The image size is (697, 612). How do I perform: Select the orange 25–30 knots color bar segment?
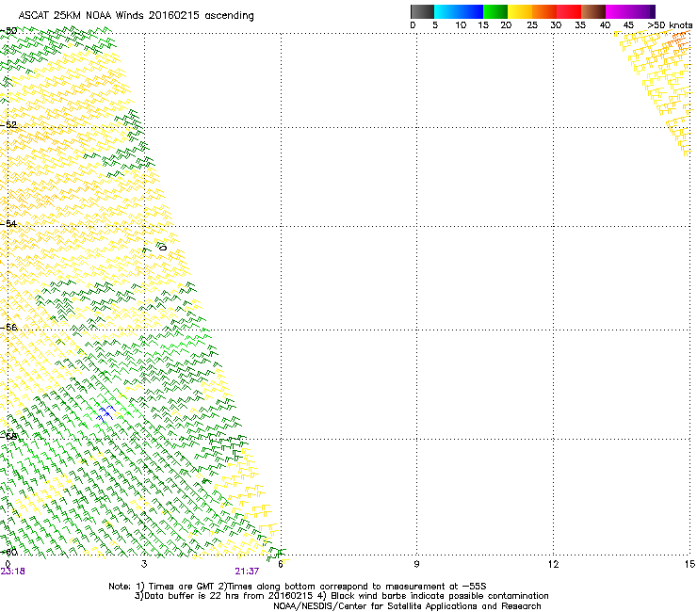(544, 11)
